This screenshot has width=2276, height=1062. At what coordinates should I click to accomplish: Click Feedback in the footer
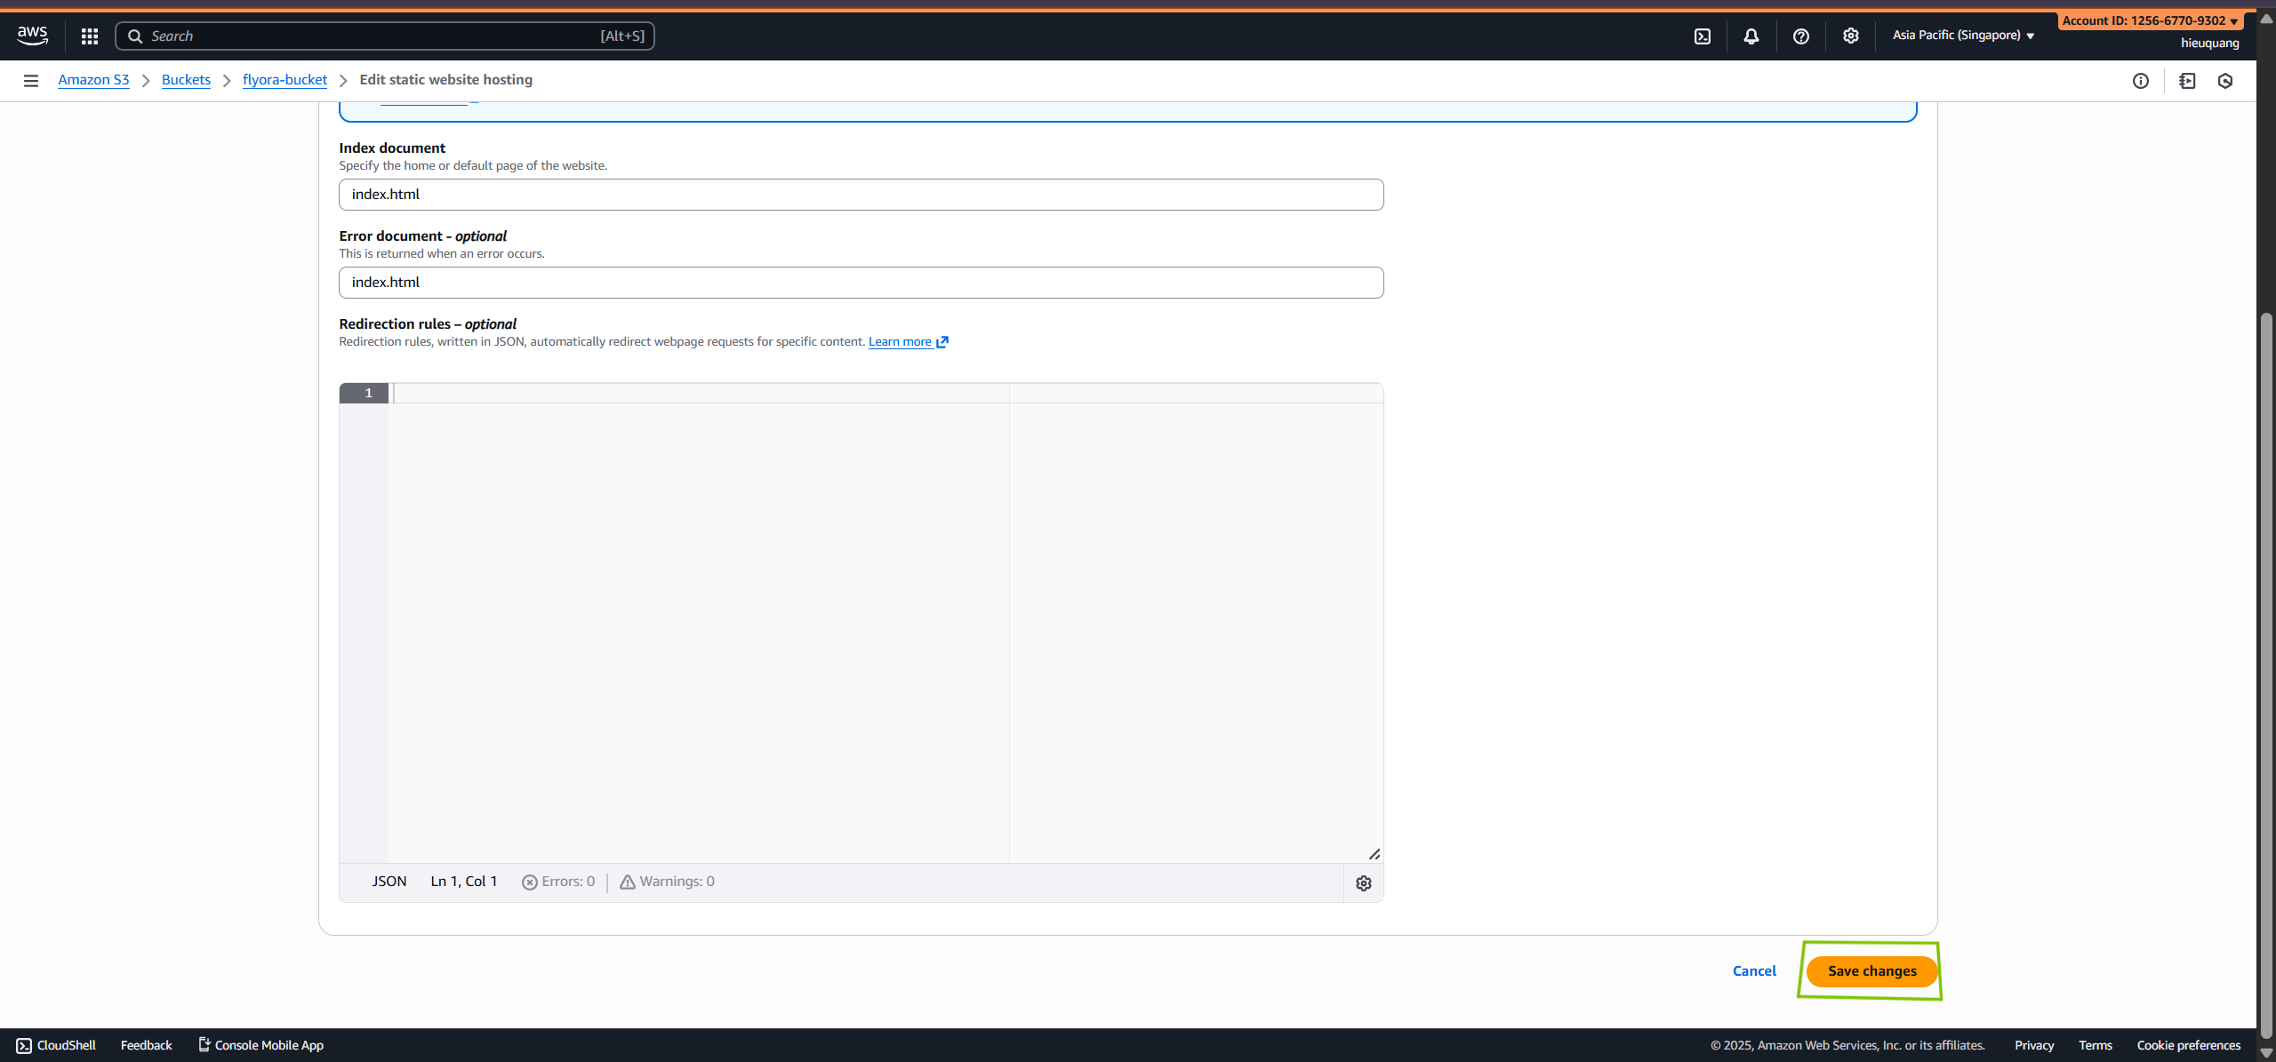point(146,1045)
